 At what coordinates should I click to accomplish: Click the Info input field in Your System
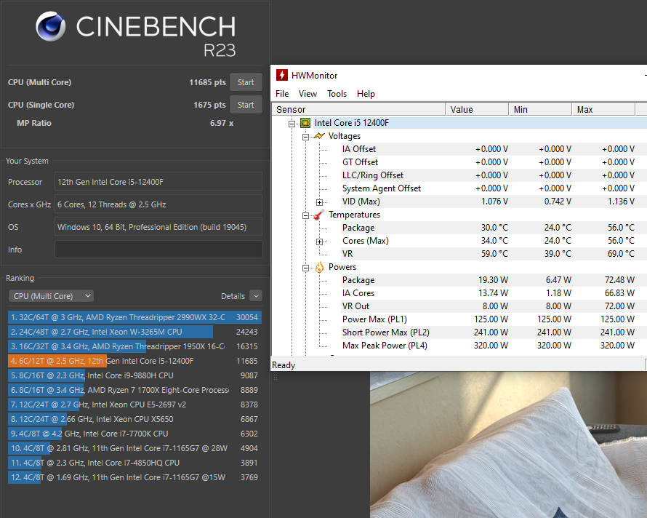[x=158, y=250]
